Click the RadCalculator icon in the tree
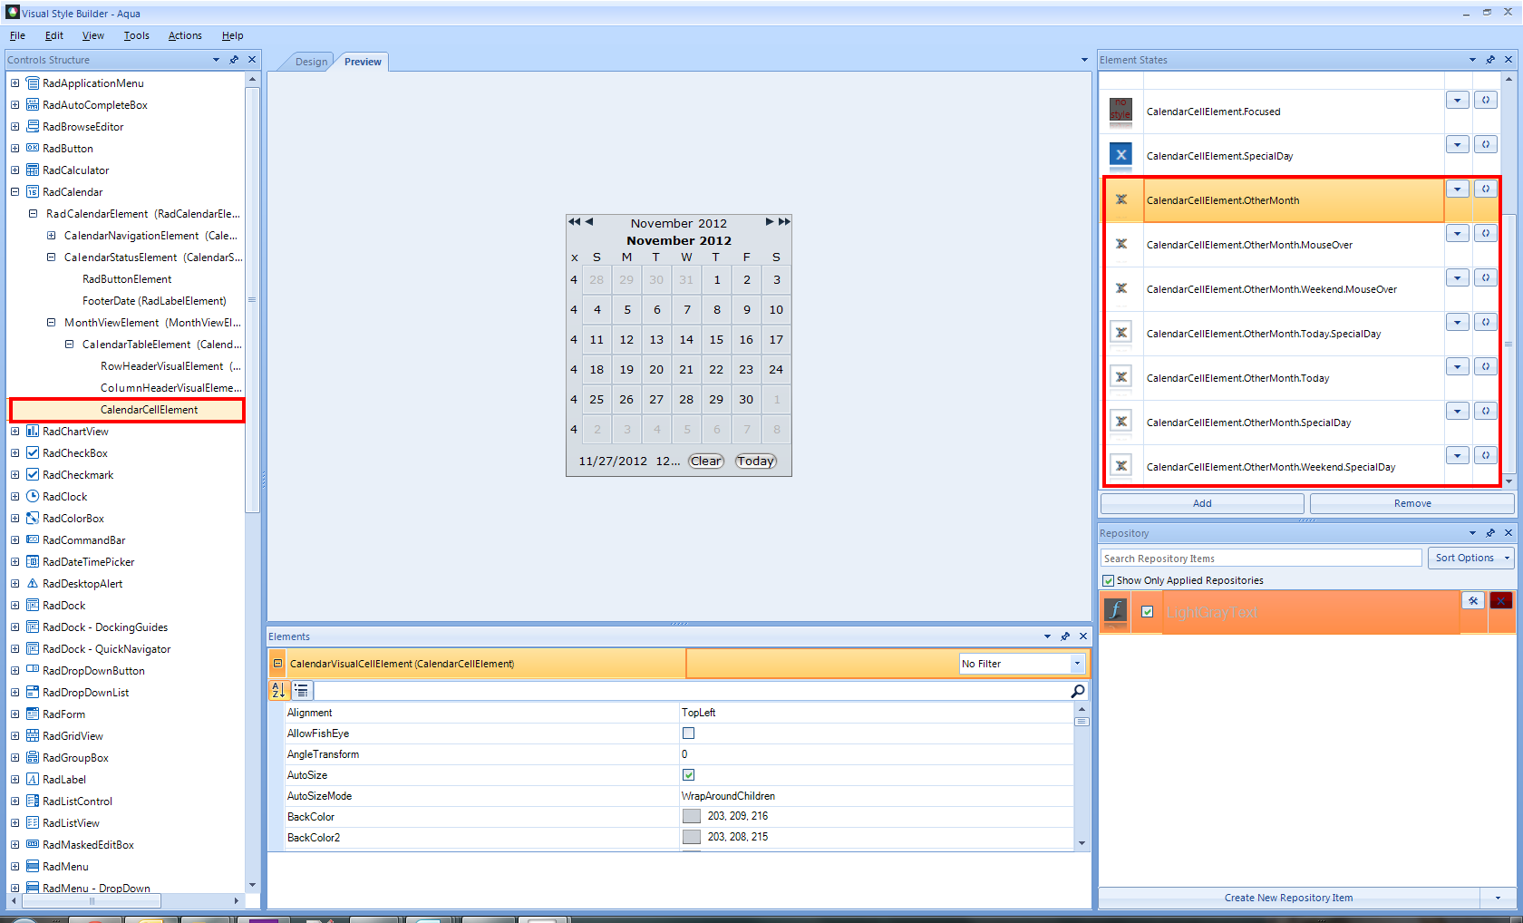The height and width of the screenshot is (923, 1523). click(x=33, y=170)
